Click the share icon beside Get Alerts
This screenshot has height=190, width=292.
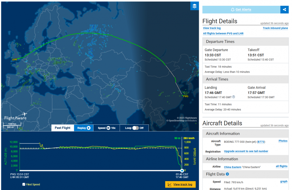[x=284, y=9]
